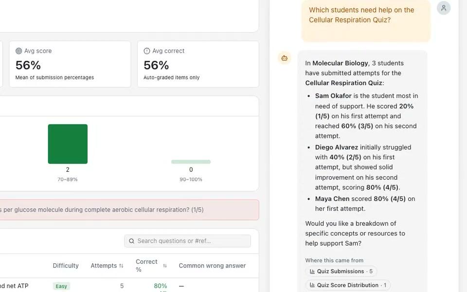This screenshot has width=467, height=292.
Task: Open the Quiz Score Distribution source chip
Action: click(x=348, y=285)
